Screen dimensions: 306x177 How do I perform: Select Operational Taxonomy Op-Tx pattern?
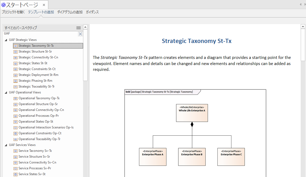(x=39, y=98)
